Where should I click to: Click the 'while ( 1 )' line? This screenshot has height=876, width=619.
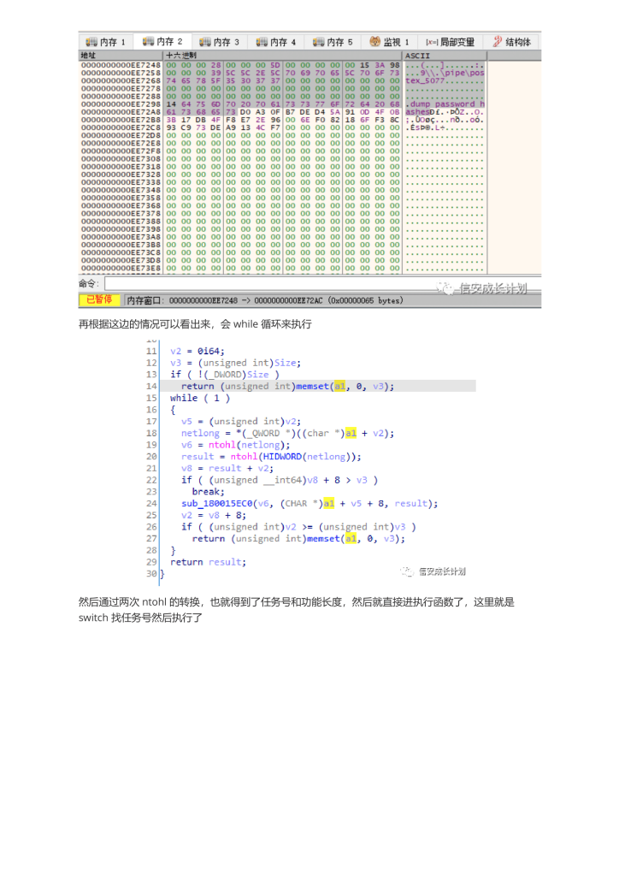click(x=200, y=399)
